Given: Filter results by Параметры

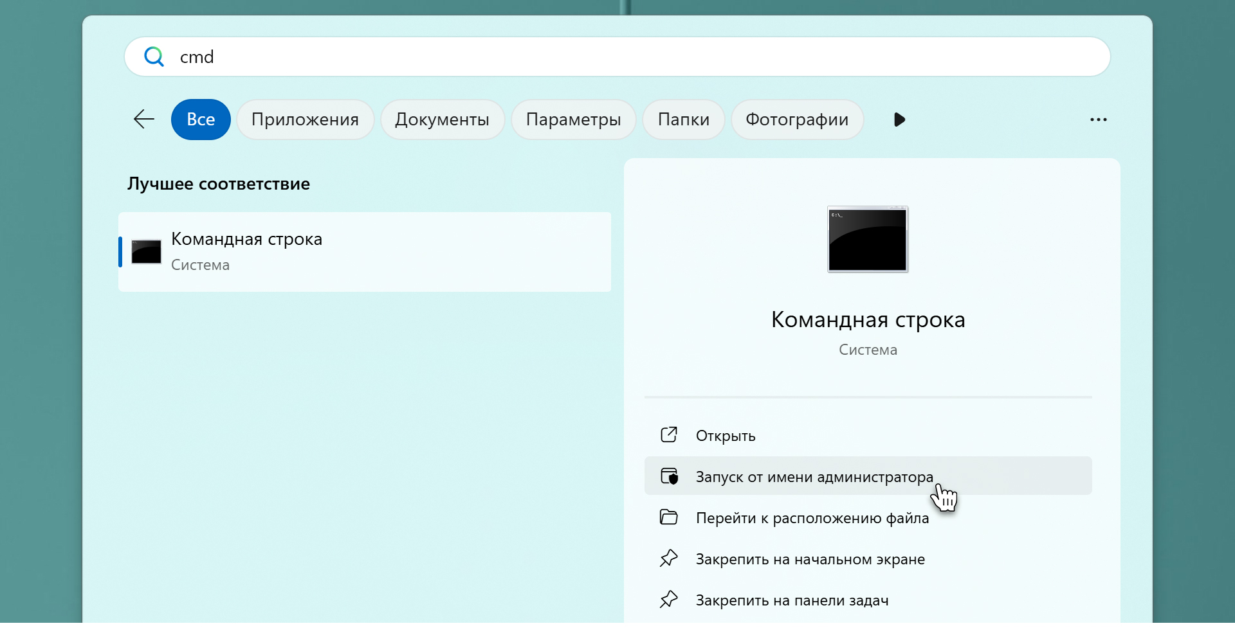Looking at the screenshot, I should [x=573, y=120].
